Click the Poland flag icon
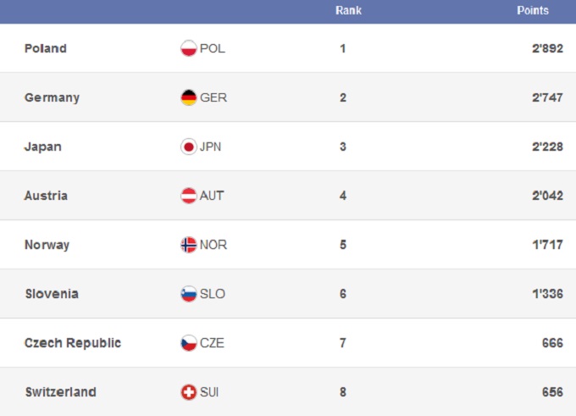The image size is (576, 416). click(x=189, y=48)
